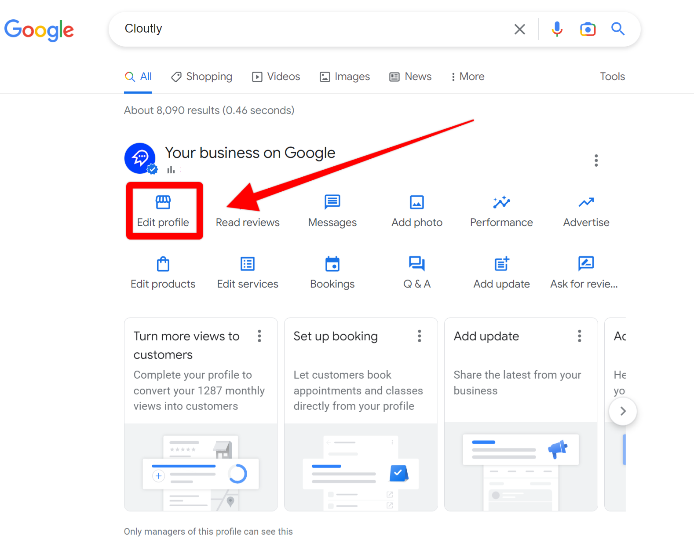The height and width of the screenshot is (544, 694).
Task: Open Messages from business actions
Action: (332, 211)
